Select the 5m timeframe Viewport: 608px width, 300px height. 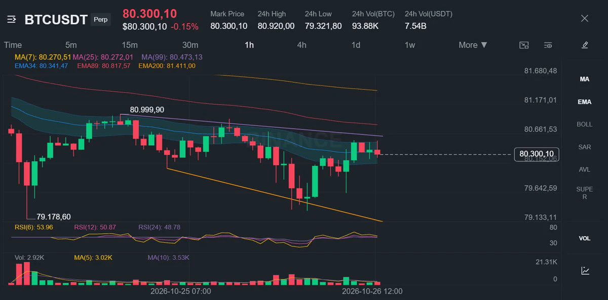71,45
